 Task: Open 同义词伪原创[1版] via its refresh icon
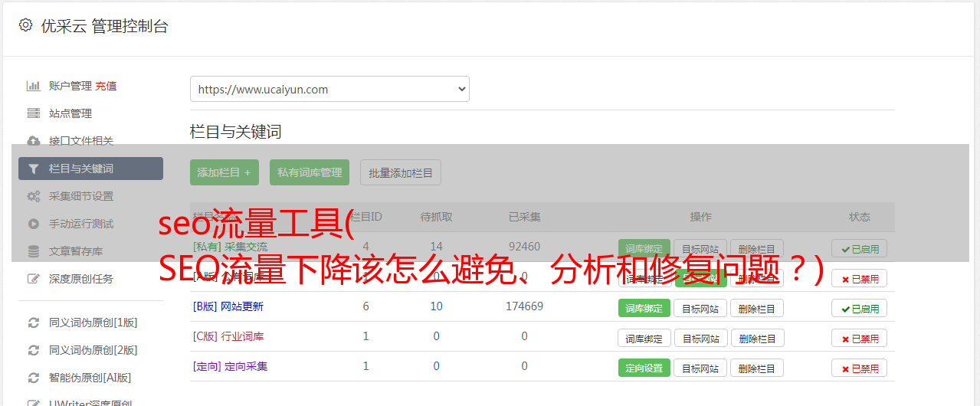tap(34, 323)
